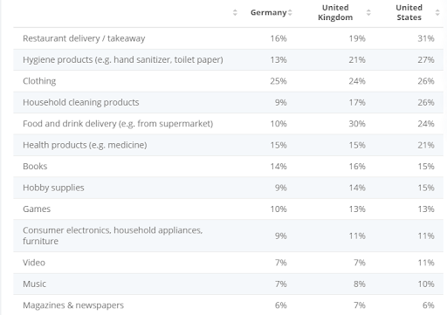Click the United States column header
The width and height of the screenshot is (447, 315).
(x=409, y=12)
